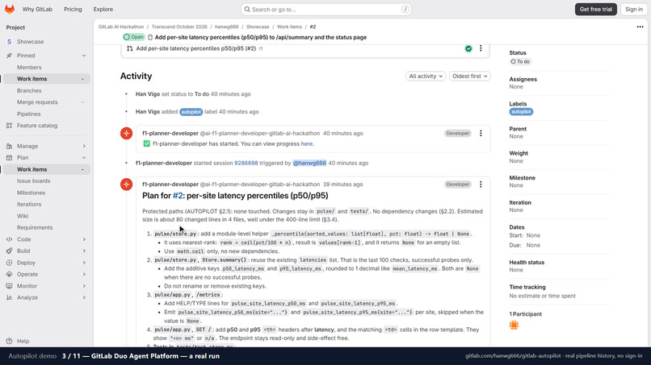Open the All activity filter dropdown
651x365 pixels.
426,77
